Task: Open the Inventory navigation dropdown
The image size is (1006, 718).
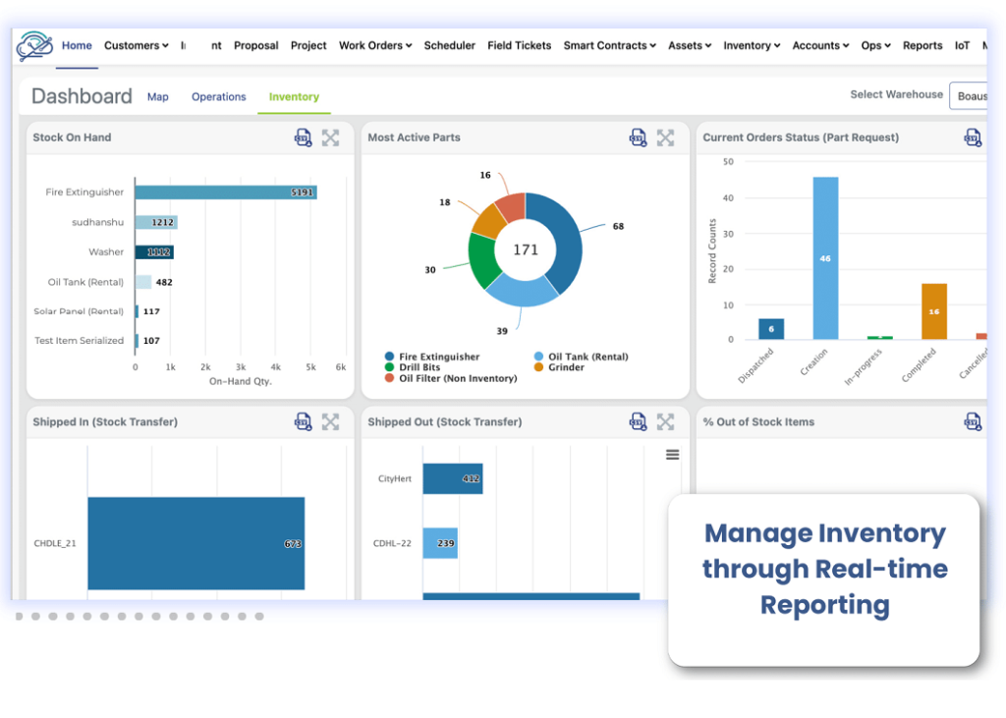Action: 752,45
